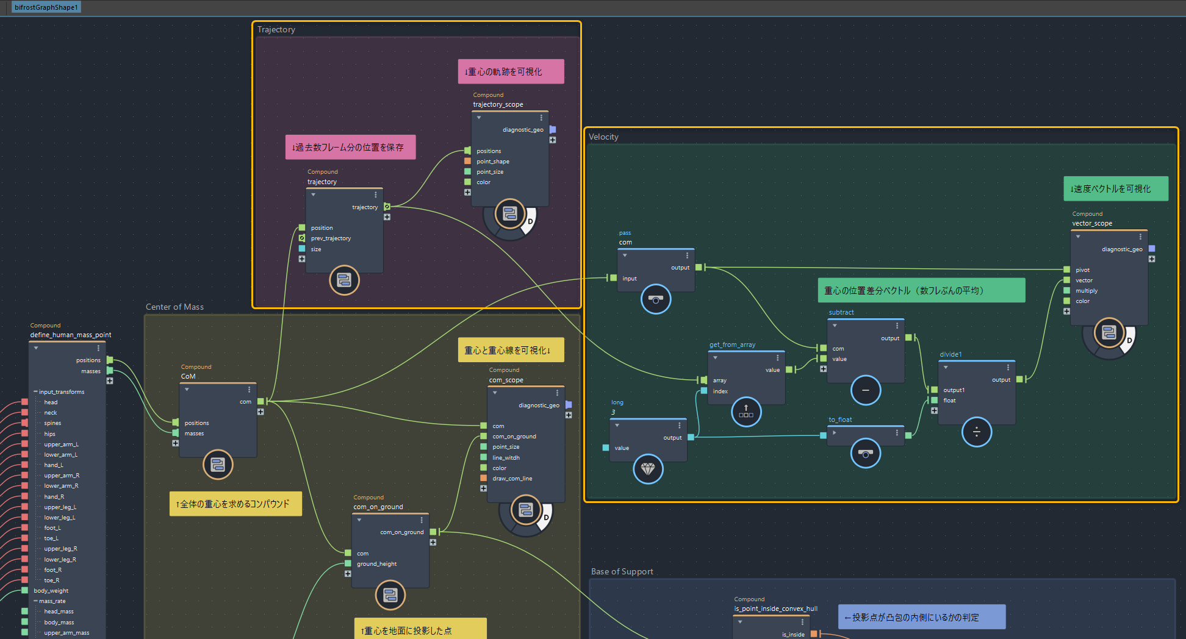Click the Velocity backdrop title
1186x639 pixels.
(603, 137)
